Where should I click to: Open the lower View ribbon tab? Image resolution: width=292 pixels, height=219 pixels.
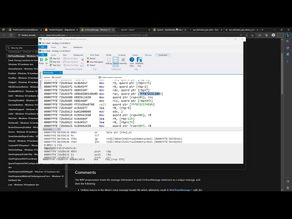pos(65,55)
